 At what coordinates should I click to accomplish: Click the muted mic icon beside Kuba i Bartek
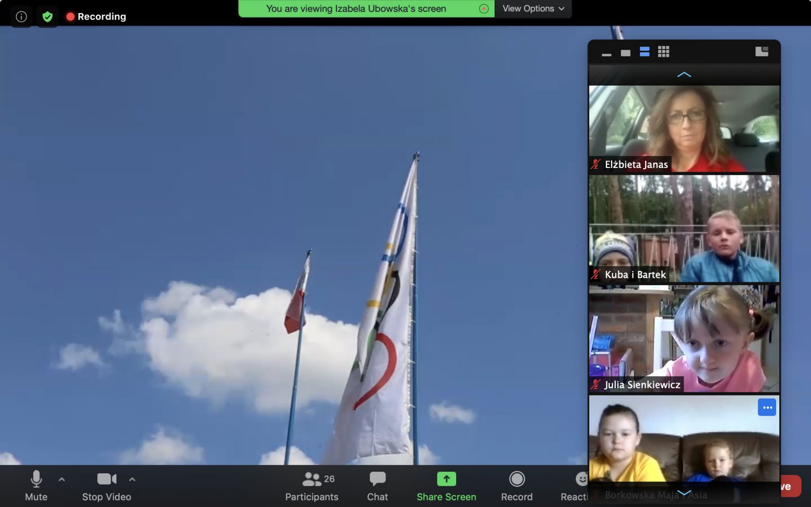point(595,275)
